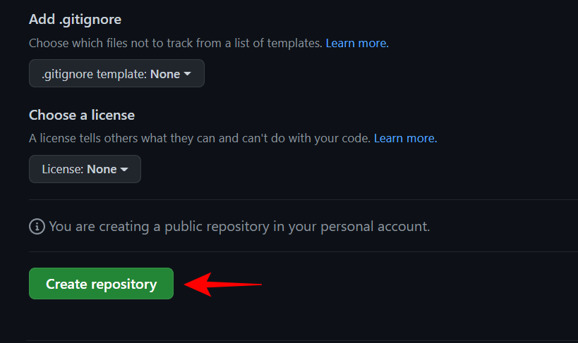Viewport: 578px width, 343px height.
Task: Click the 'License:' label inside the dropdown button
Action: coord(63,170)
